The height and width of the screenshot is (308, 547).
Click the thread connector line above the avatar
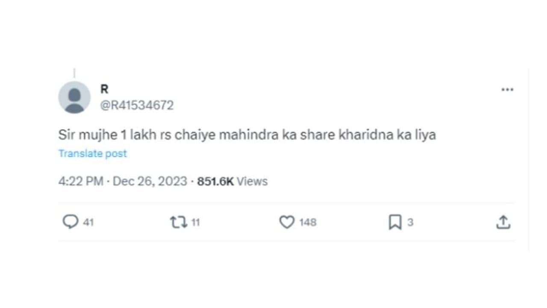pyautogui.click(x=74, y=73)
